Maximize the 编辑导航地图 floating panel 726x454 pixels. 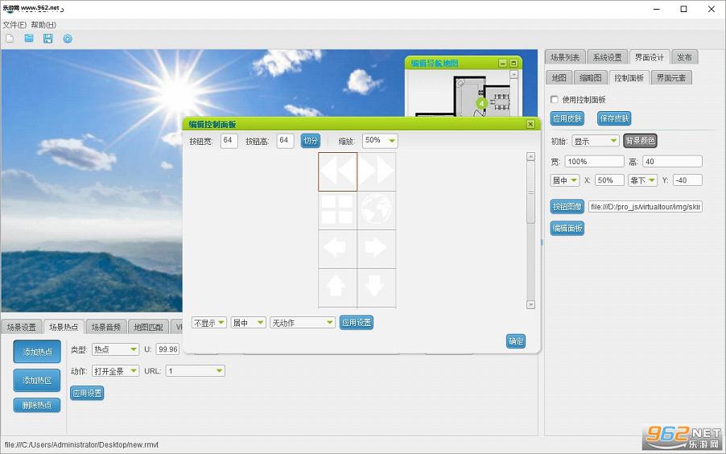(514, 63)
